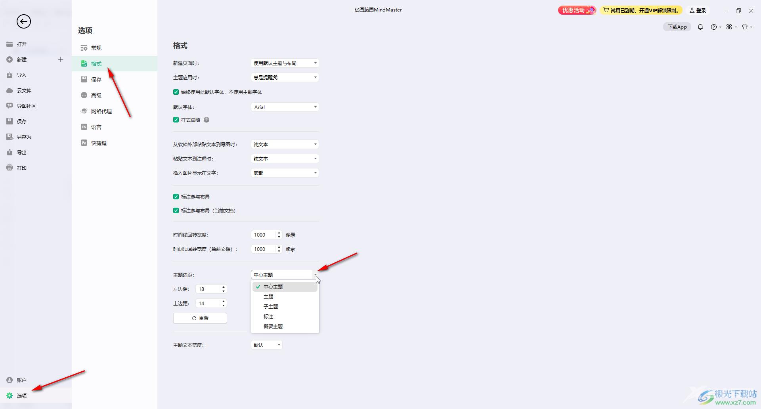Image resolution: width=761 pixels, height=409 pixels.
Task: Click the 上边距 value field
Action: [208, 303]
